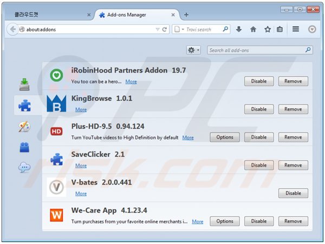The image size is (325, 244).
Task: Click the iRobinHood green heart icon
Action: (56, 75)
